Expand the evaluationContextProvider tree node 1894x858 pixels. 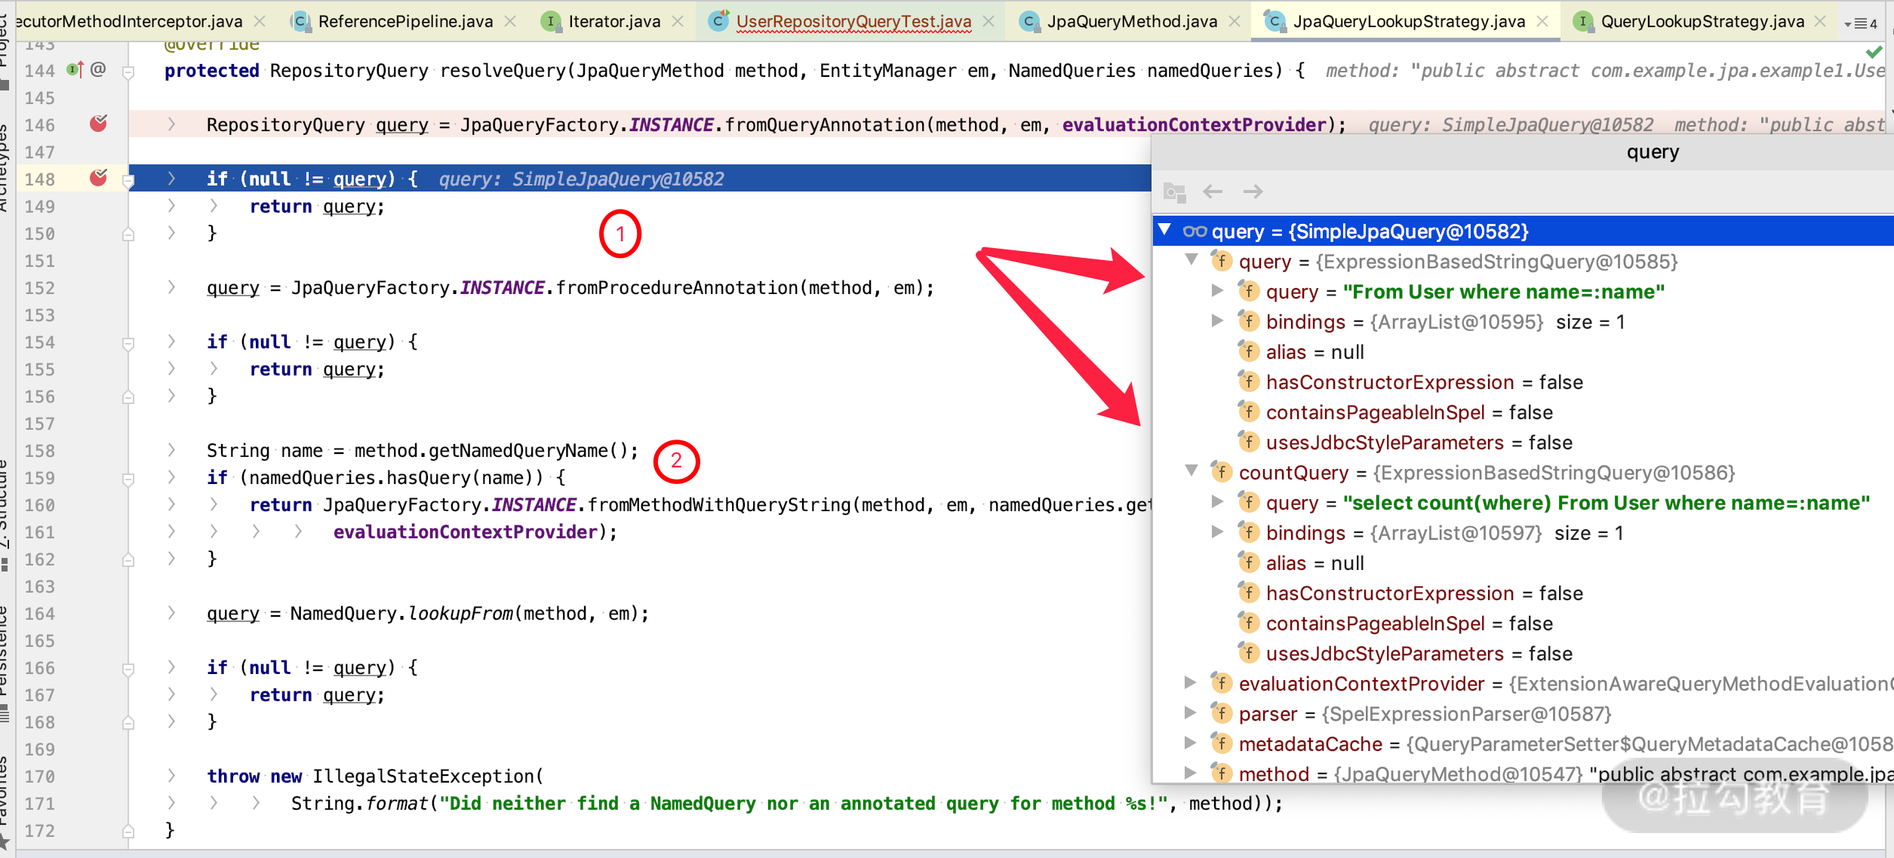point(1191,683)
